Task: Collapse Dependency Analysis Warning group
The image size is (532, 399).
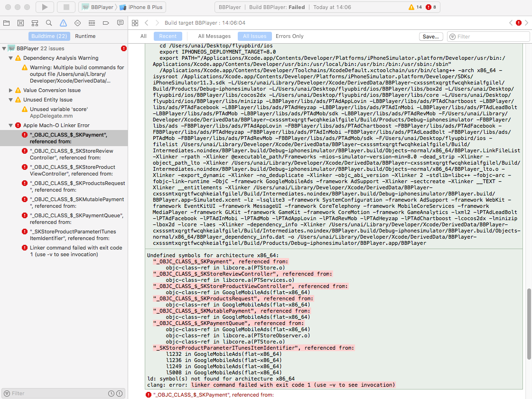Action: tap(11, 58)
